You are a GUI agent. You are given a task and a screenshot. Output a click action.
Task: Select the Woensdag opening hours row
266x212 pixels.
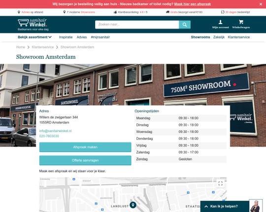[180, 132]
